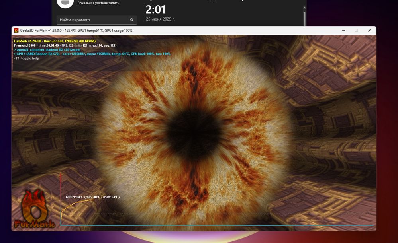This screenshot has width=398, height=243.
Task: Click the 'Frames:13306' statistics line
Action: [x=65, y=45]
